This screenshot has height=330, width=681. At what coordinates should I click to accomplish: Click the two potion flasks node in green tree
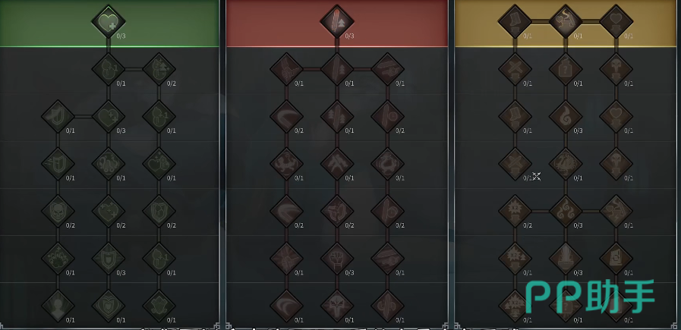(x=109, y=164)
